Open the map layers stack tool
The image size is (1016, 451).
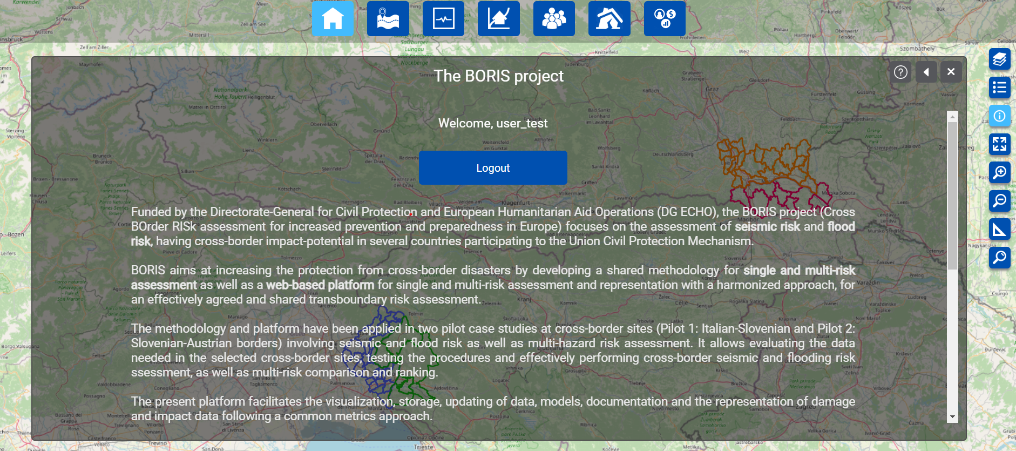coord(999,59)
